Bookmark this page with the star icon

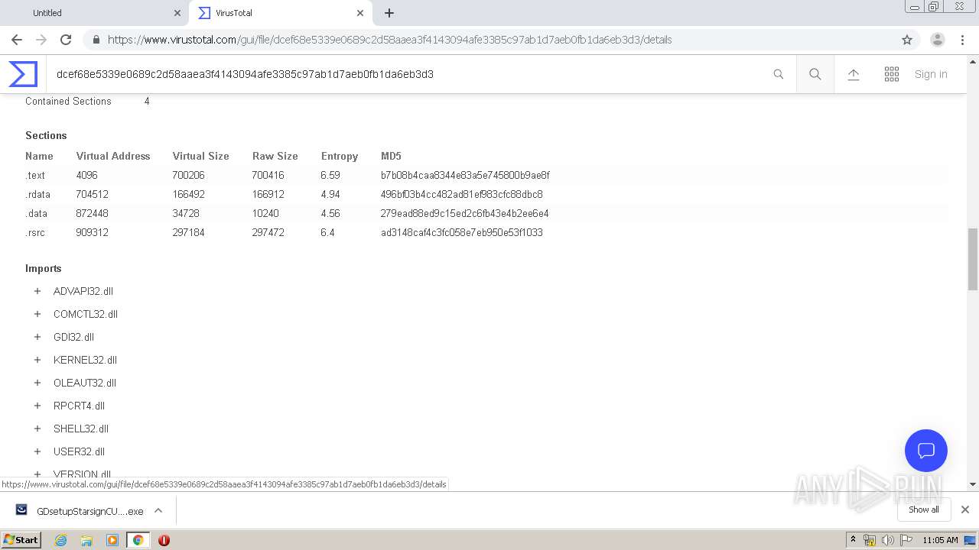[907, 40]
